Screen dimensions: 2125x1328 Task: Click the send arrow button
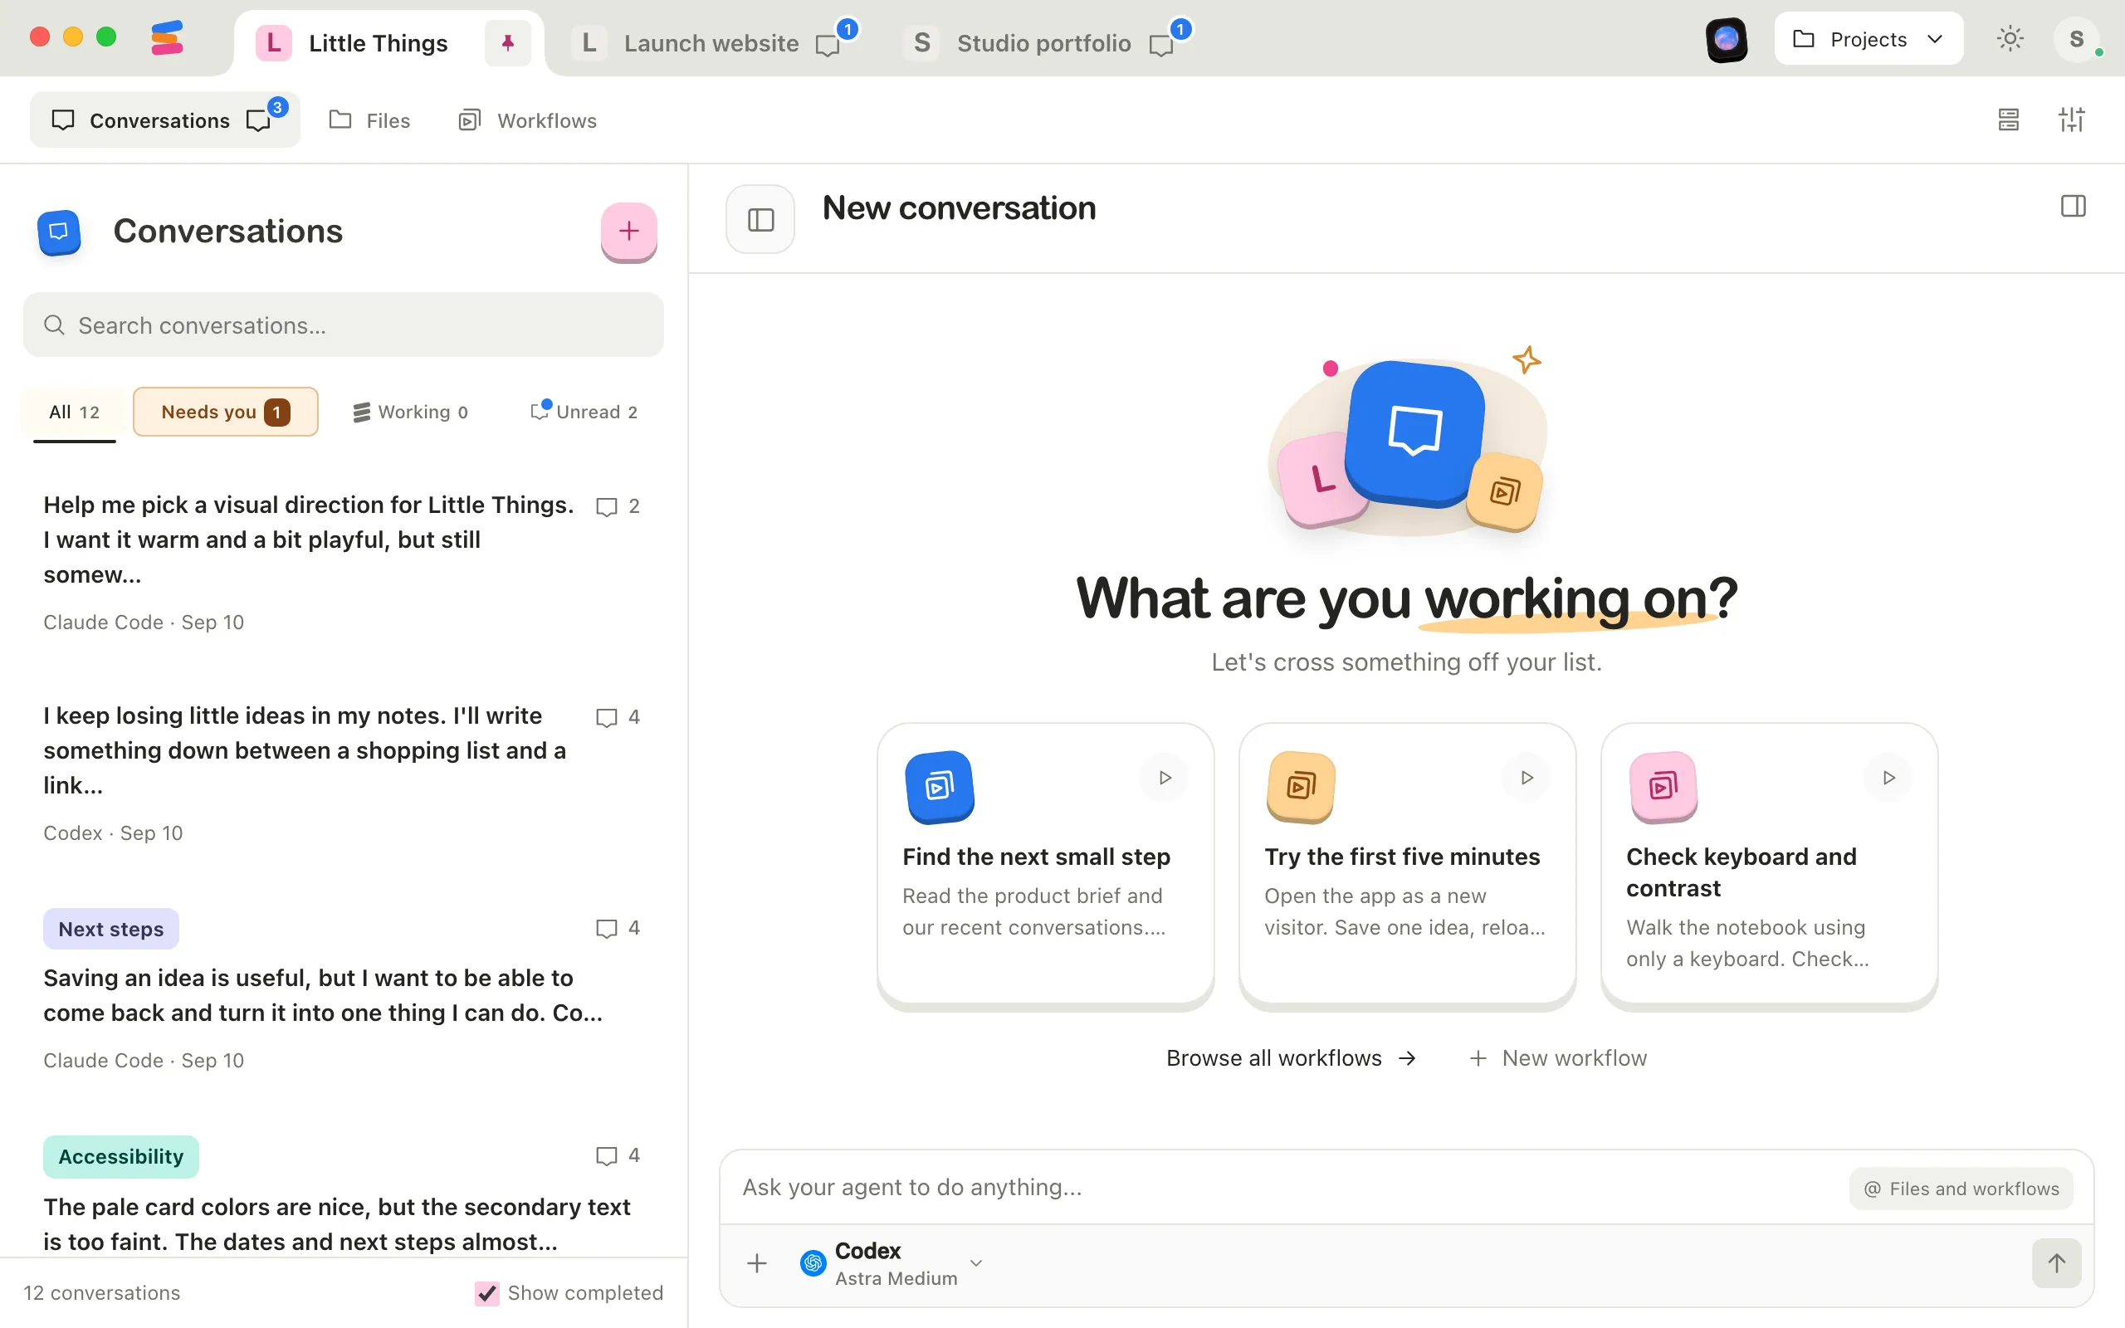click(2056, 1263)
